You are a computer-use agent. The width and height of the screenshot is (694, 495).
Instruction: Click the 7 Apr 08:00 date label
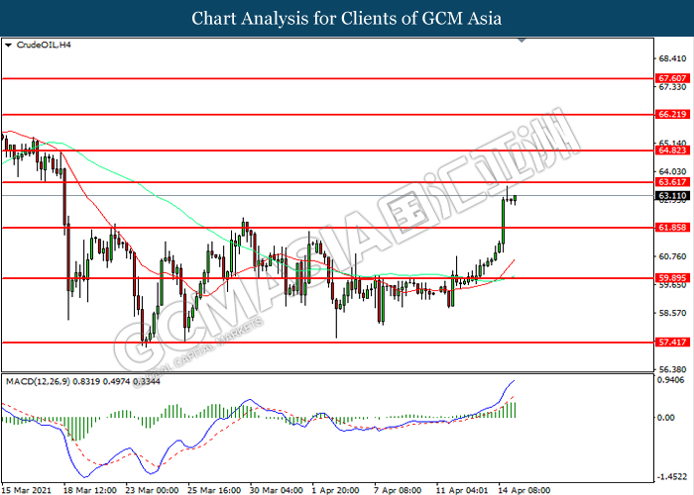coord(398,490)
